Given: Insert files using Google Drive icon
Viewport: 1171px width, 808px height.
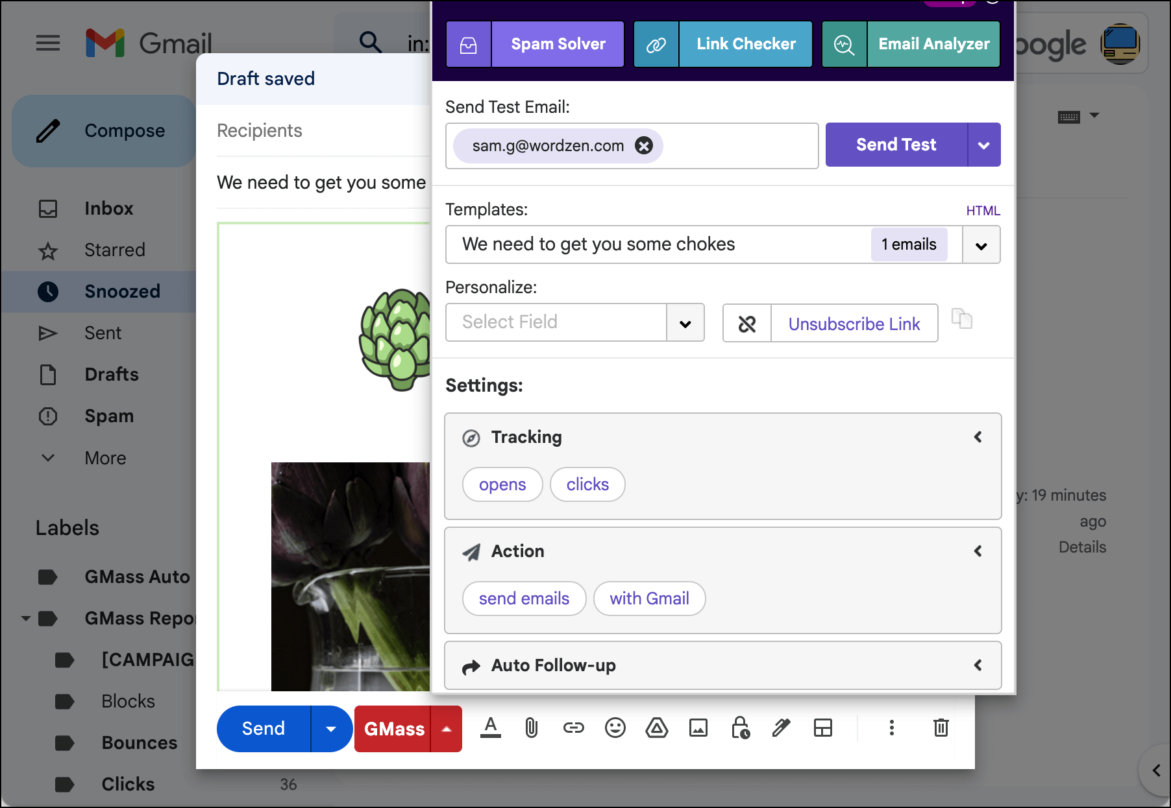Looking at the screenshot, I should click(x=657, y=728).
